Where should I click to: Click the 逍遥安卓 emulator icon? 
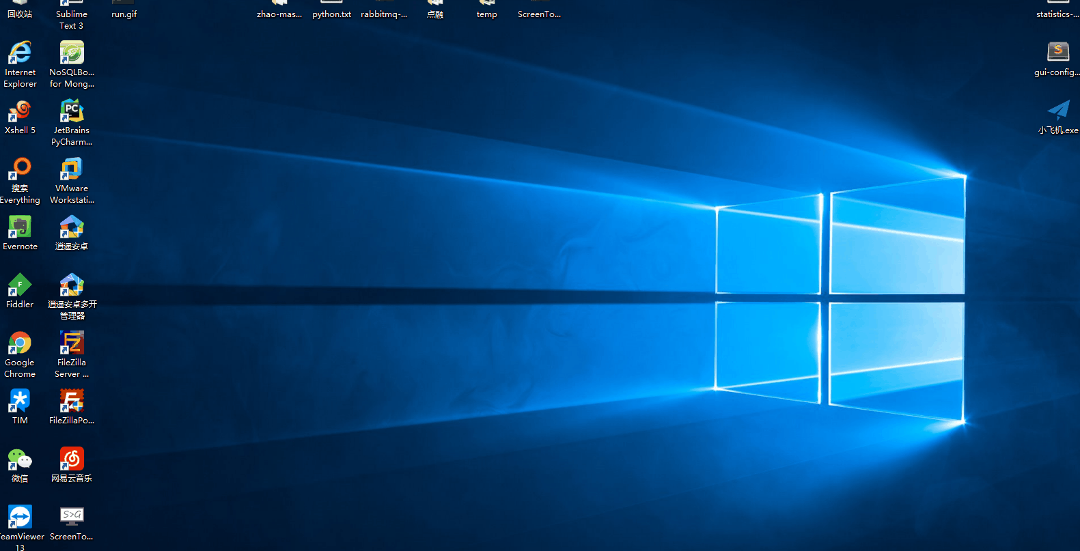[x=72, y=227]
